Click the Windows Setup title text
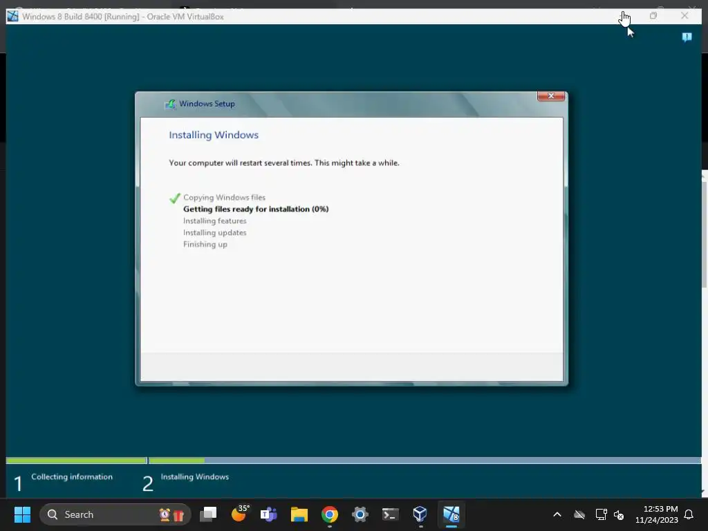 click(x=207, y=104)
